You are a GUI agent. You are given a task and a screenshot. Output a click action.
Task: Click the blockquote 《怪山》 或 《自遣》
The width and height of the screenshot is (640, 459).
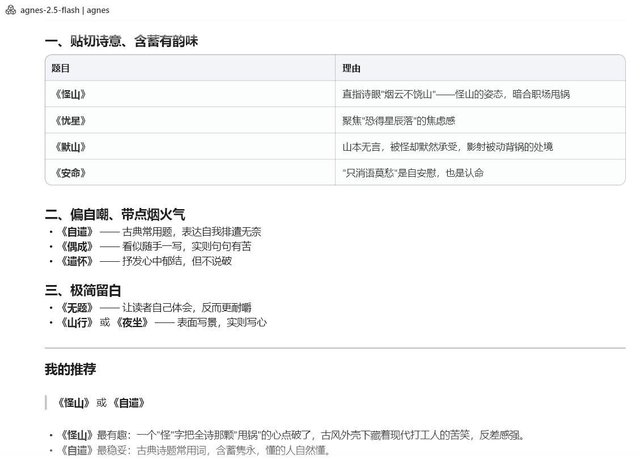pos(100,403)
